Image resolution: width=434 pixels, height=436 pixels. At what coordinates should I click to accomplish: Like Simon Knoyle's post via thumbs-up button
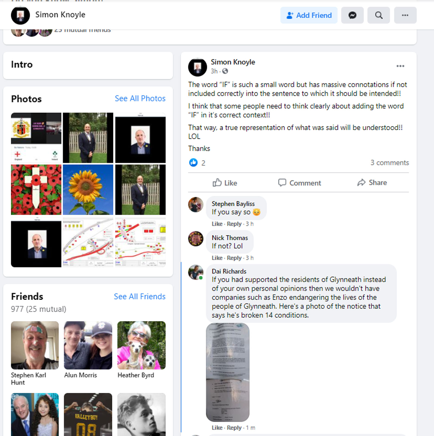[225, 183]
